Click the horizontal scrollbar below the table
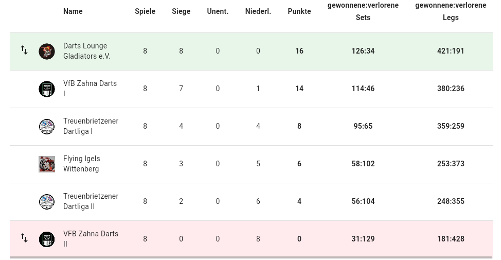 click(x=251, y=257)
